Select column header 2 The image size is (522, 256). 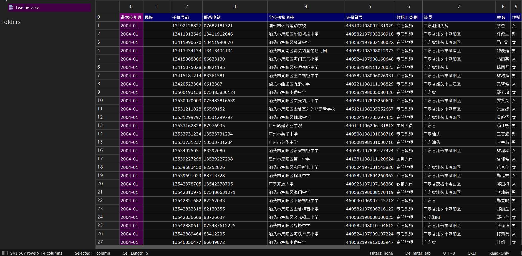pos(187,6)
